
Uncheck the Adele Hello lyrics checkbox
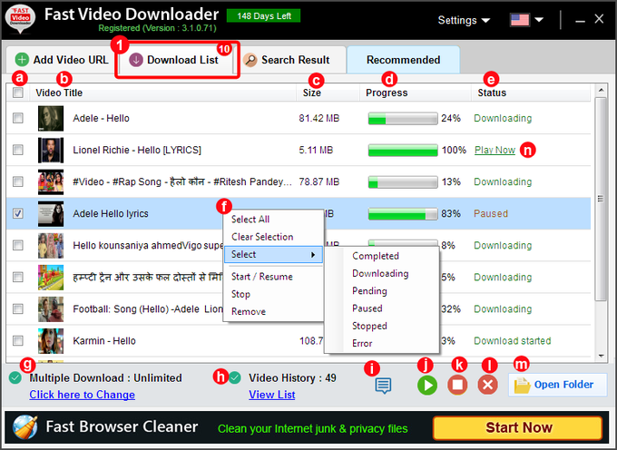(18, 214)
